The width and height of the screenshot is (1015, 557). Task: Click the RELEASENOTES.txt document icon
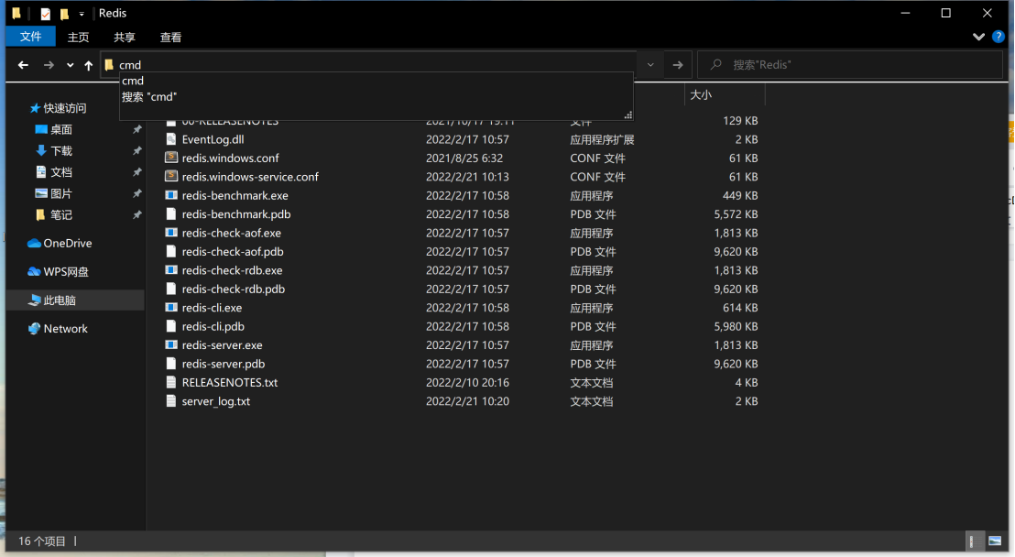point(171,383)
